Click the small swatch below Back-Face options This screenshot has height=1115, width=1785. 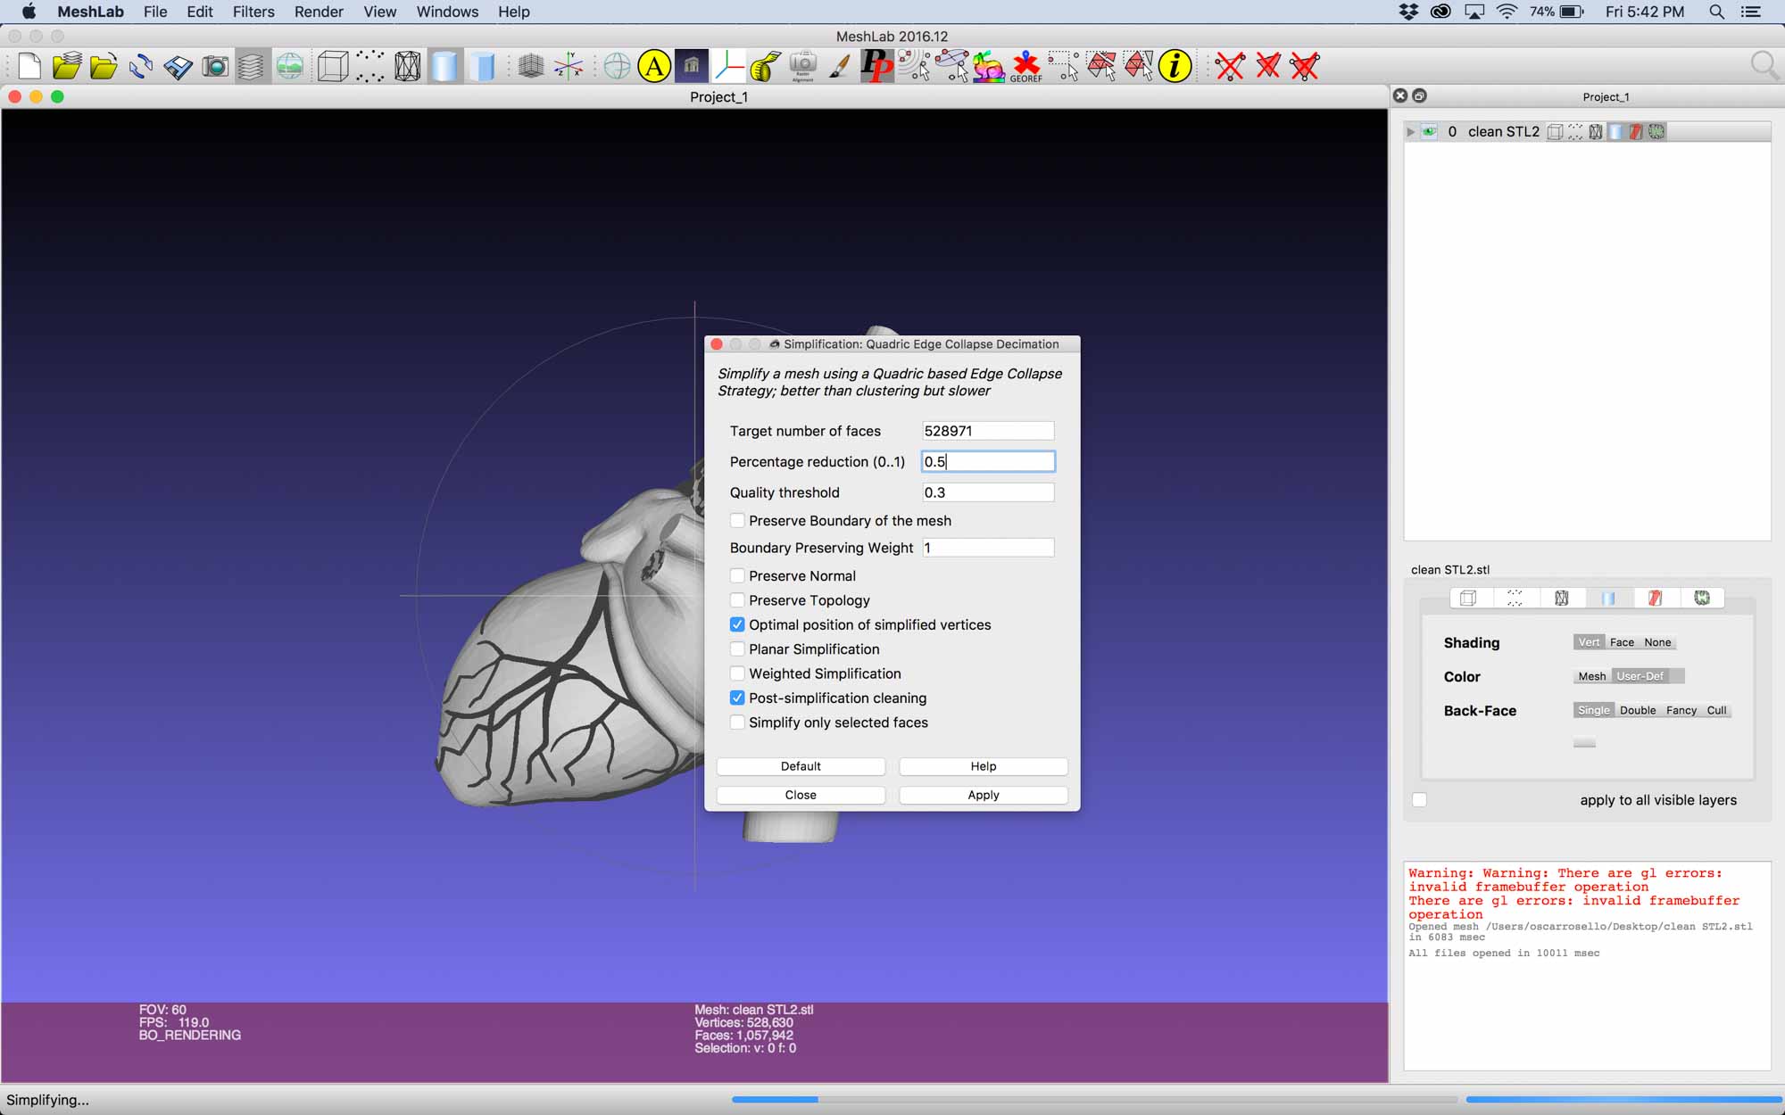pyautogui.click(x=1584, y=742)
